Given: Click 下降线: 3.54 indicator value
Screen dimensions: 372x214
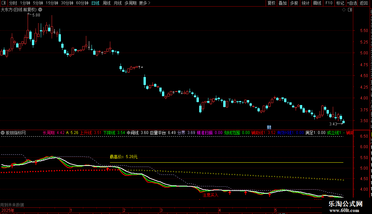Looking at the screenshot, I should (114, 133).
